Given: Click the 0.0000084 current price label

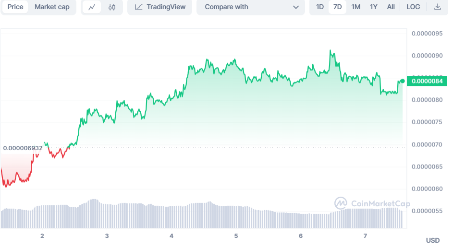Looking at the screenshot, I should tap(427, 81).
